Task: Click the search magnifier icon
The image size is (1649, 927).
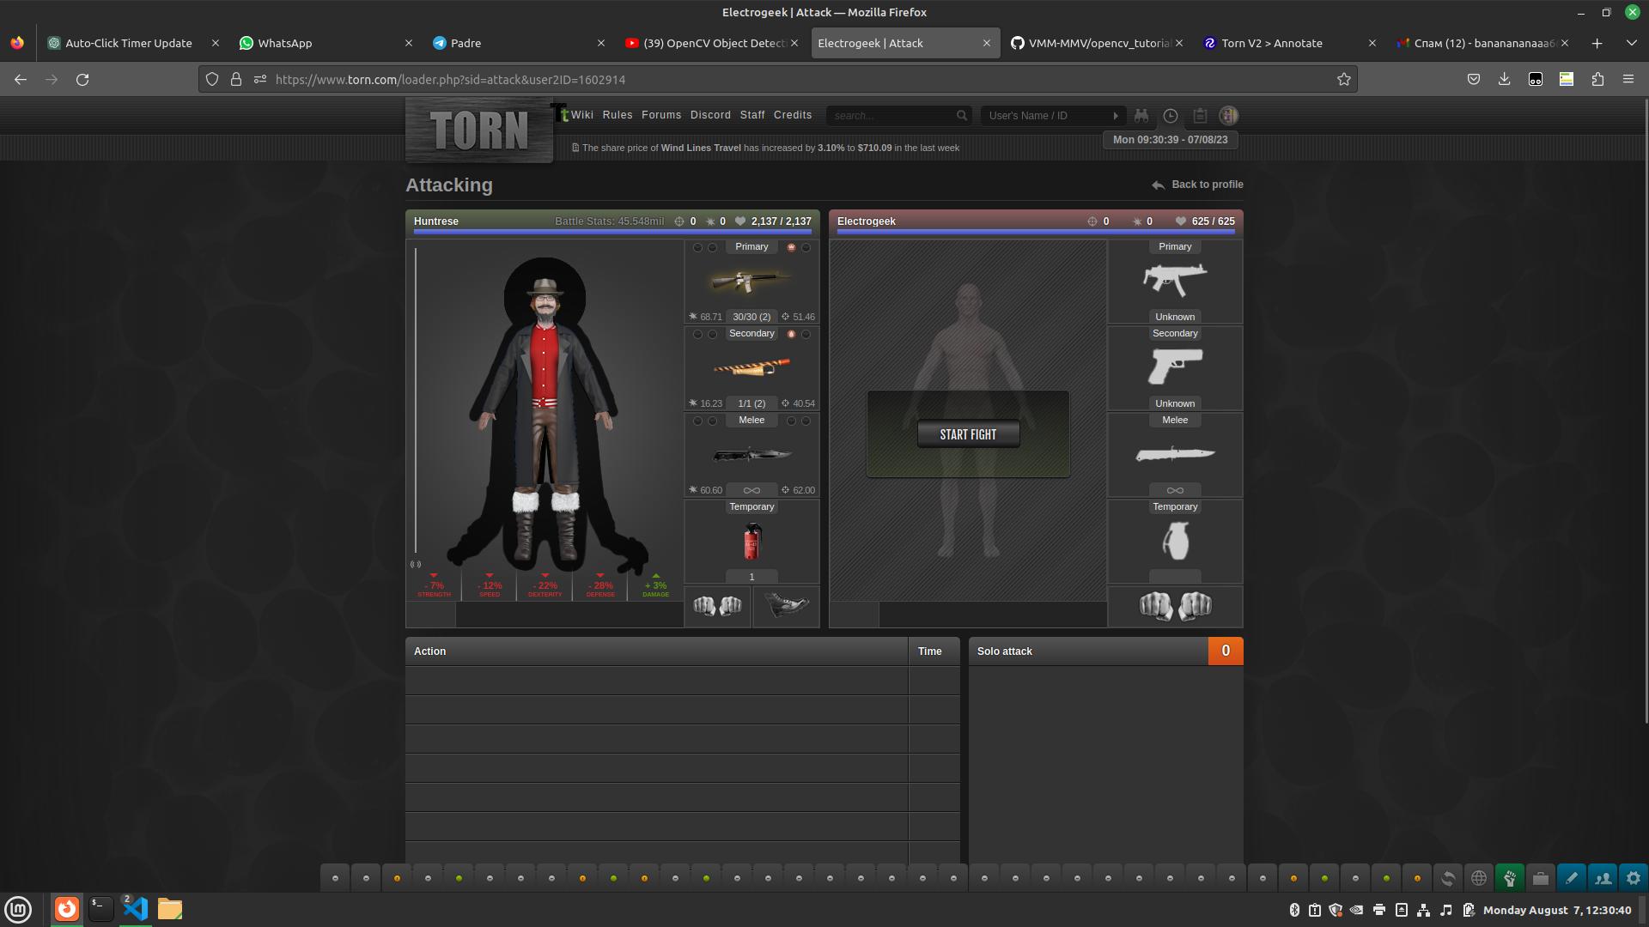Action: click(962, 115)
